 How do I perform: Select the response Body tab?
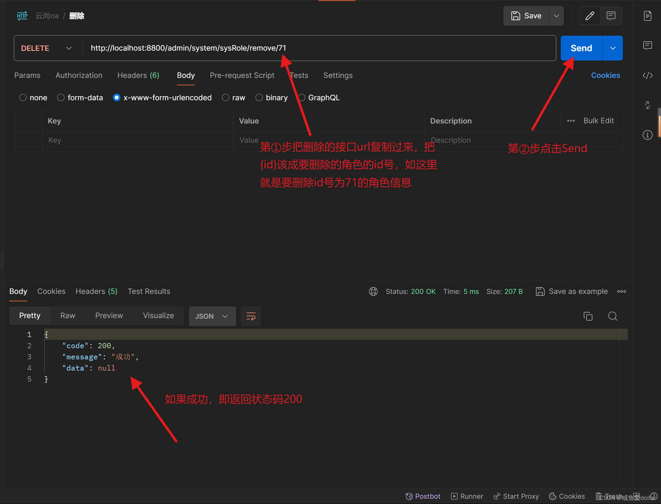click(x=18, y=291)
